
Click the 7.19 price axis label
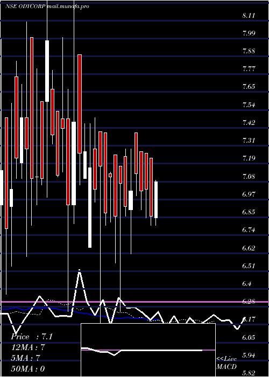(249, 158)
